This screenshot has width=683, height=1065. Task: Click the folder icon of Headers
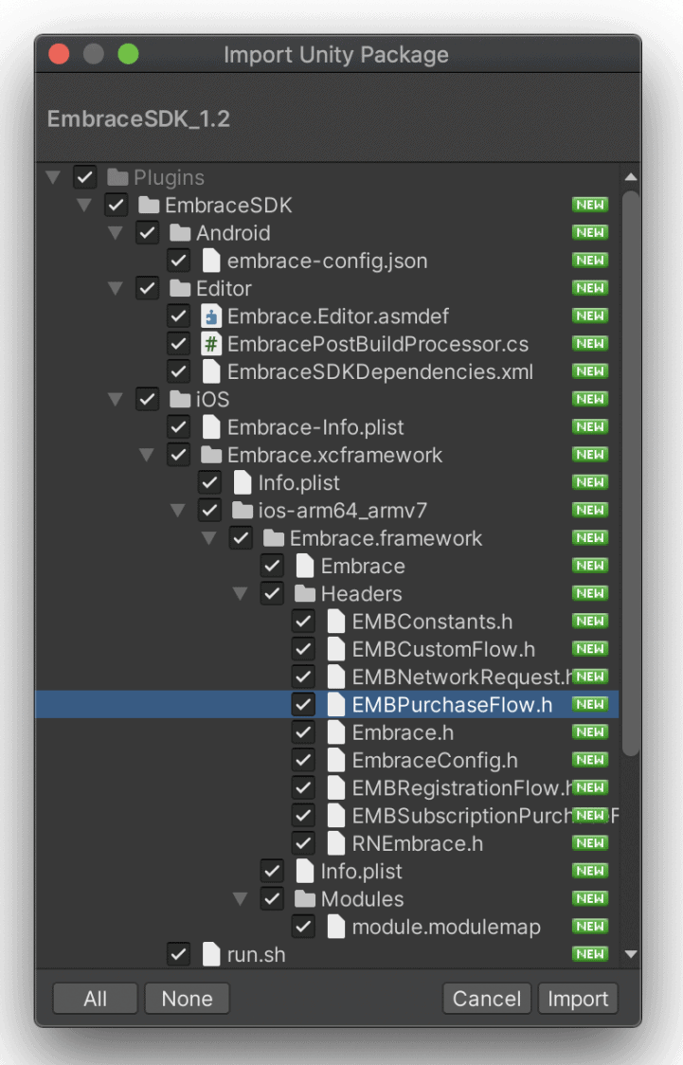point(304,593)
